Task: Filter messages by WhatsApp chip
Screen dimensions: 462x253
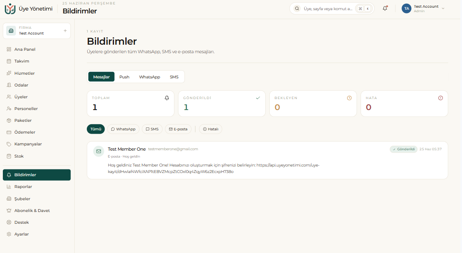Action: click(x=123, y=129)
